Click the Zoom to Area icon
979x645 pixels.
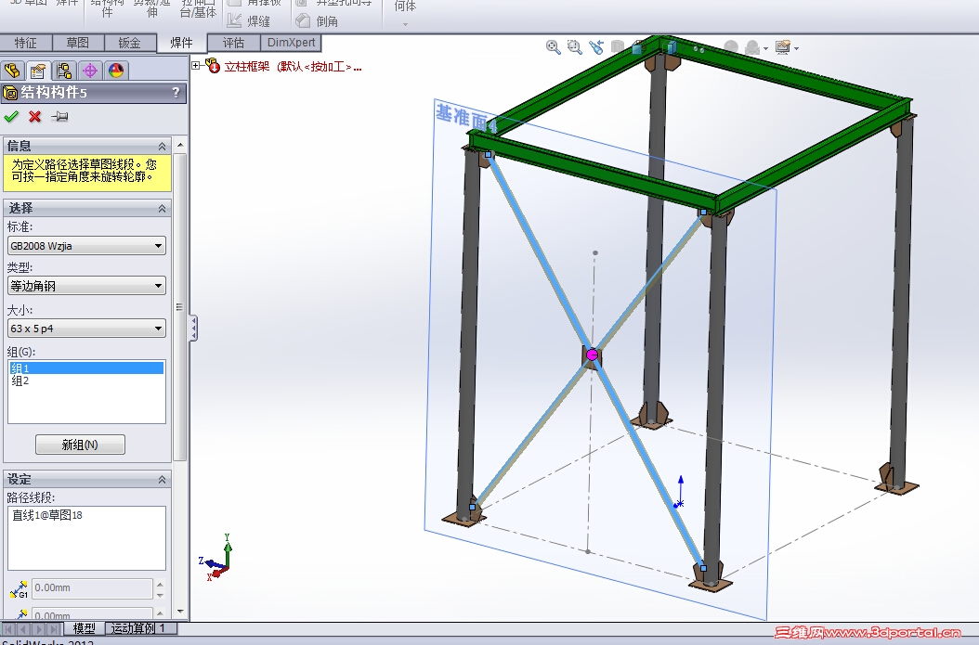pos(574,47)
